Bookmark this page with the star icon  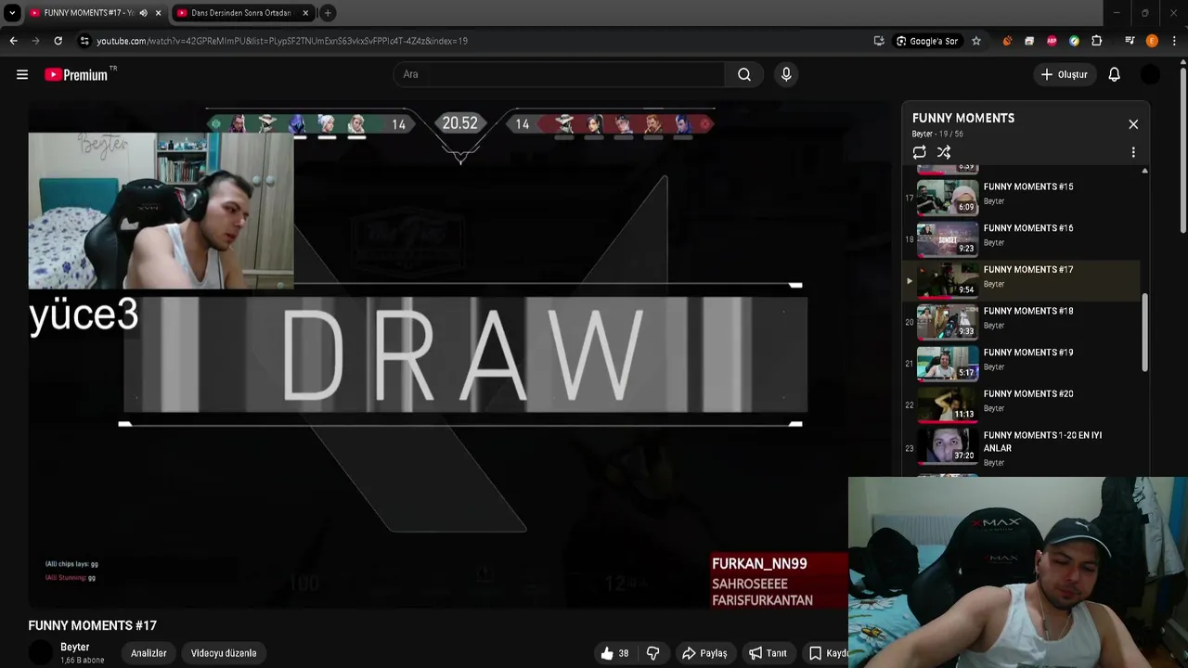click(976, 41)
